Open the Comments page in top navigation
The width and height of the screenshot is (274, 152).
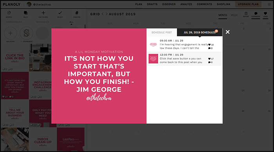204,4
